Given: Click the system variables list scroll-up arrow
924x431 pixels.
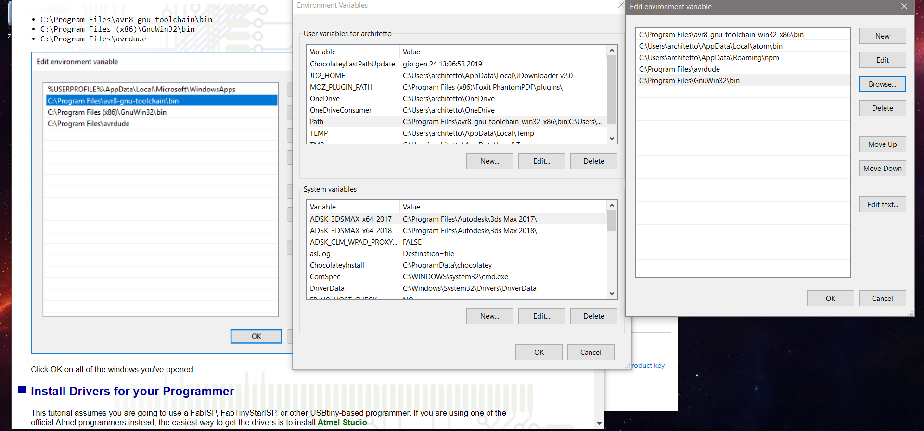Looking at the screenshot, I should click(x=612, y=206).
